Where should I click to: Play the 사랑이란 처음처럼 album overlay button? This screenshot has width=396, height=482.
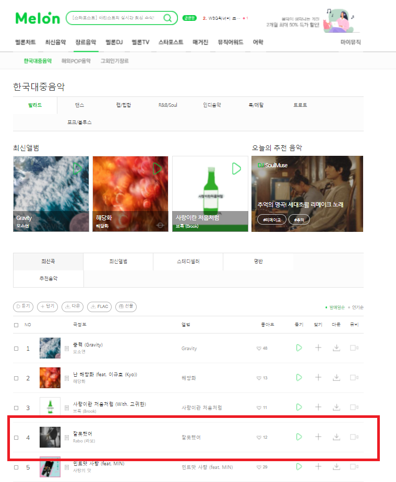click(236, 168)
